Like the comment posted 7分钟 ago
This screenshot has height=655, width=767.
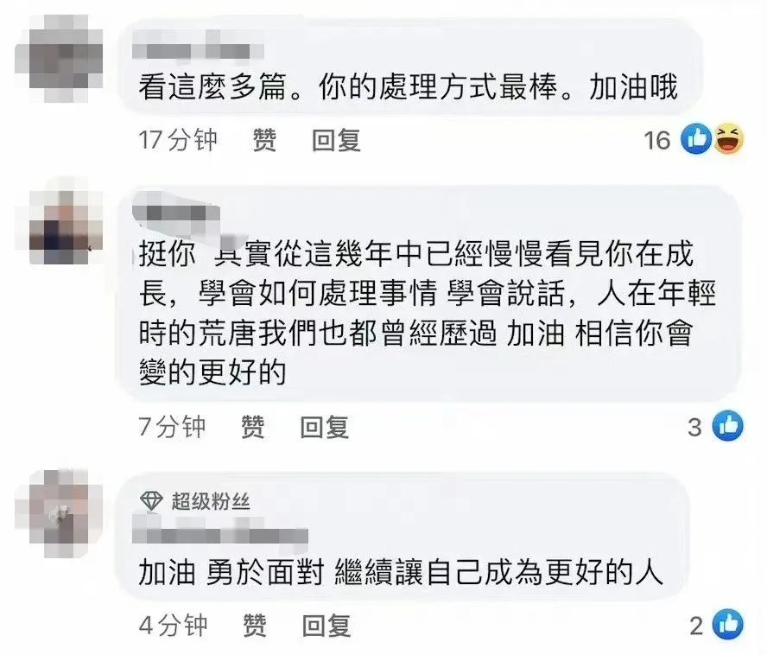pyautogui.click(x=253, y=427)
